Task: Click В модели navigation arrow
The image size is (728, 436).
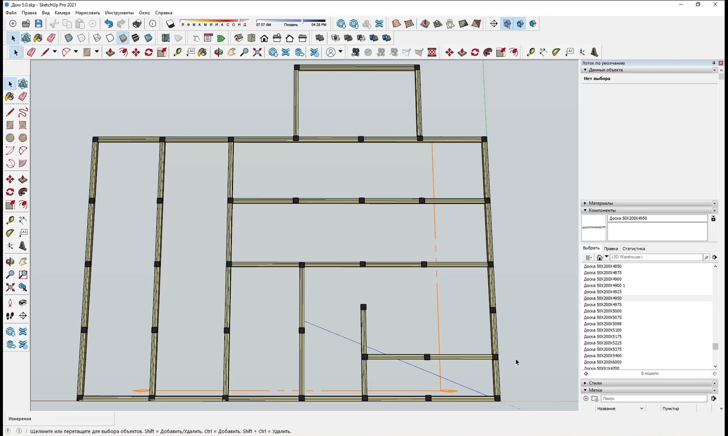Action: 714,374
